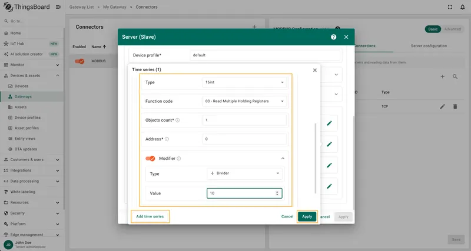Open the Divider modifier Type dropdown
Image resolution: width=471 pixels, height=251 pixels.
click(x=244, y=173)
